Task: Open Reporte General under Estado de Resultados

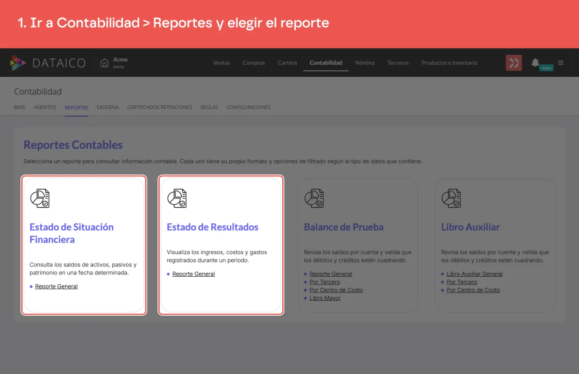Action: tap(194, 274)
